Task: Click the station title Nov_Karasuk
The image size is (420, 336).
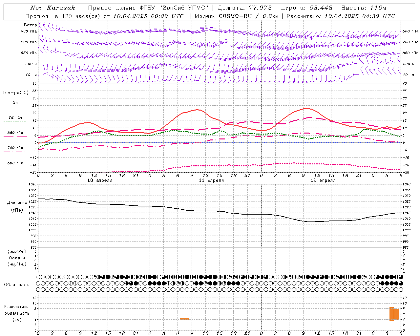Action: point(52,8)
